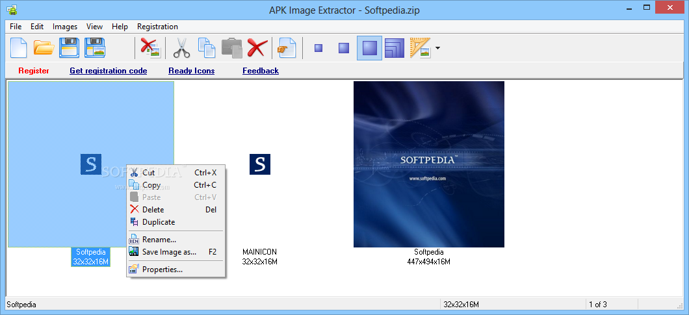The width and height of the screenshot is (689, 315).
Task: Click the Feedback link
Action: 261,71
